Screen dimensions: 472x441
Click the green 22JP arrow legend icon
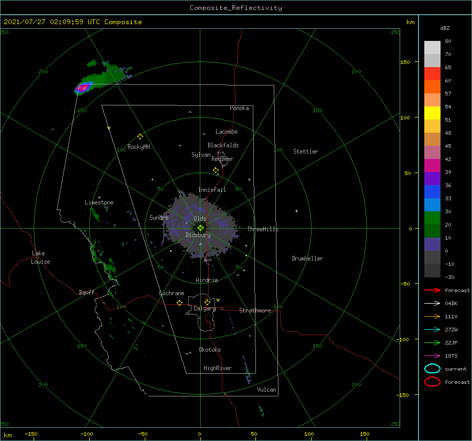(x=432, y=342)
